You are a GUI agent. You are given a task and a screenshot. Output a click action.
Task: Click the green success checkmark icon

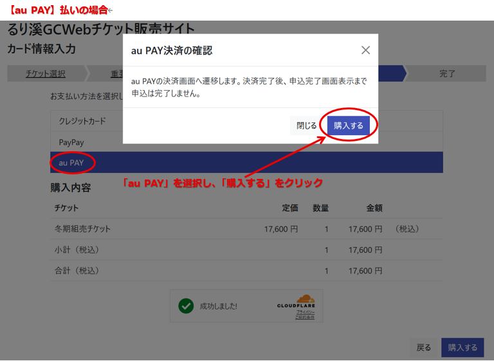(x=186, y=306)
